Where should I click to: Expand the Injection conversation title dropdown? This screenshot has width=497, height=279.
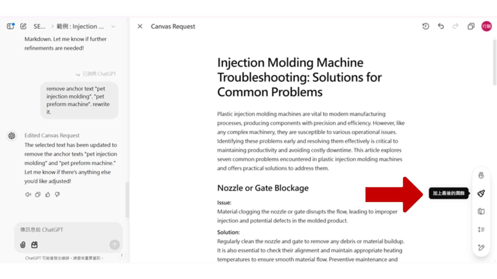click(113, 27)
